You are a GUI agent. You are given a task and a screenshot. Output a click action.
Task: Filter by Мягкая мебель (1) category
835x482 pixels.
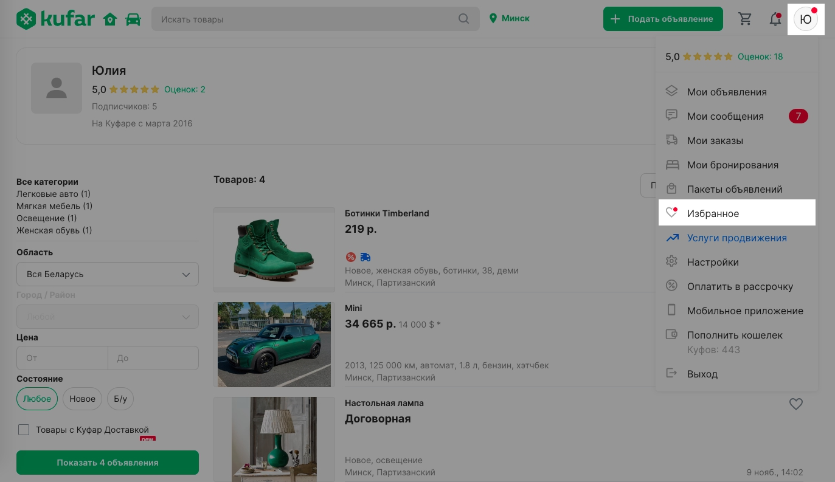click(54, 206)
